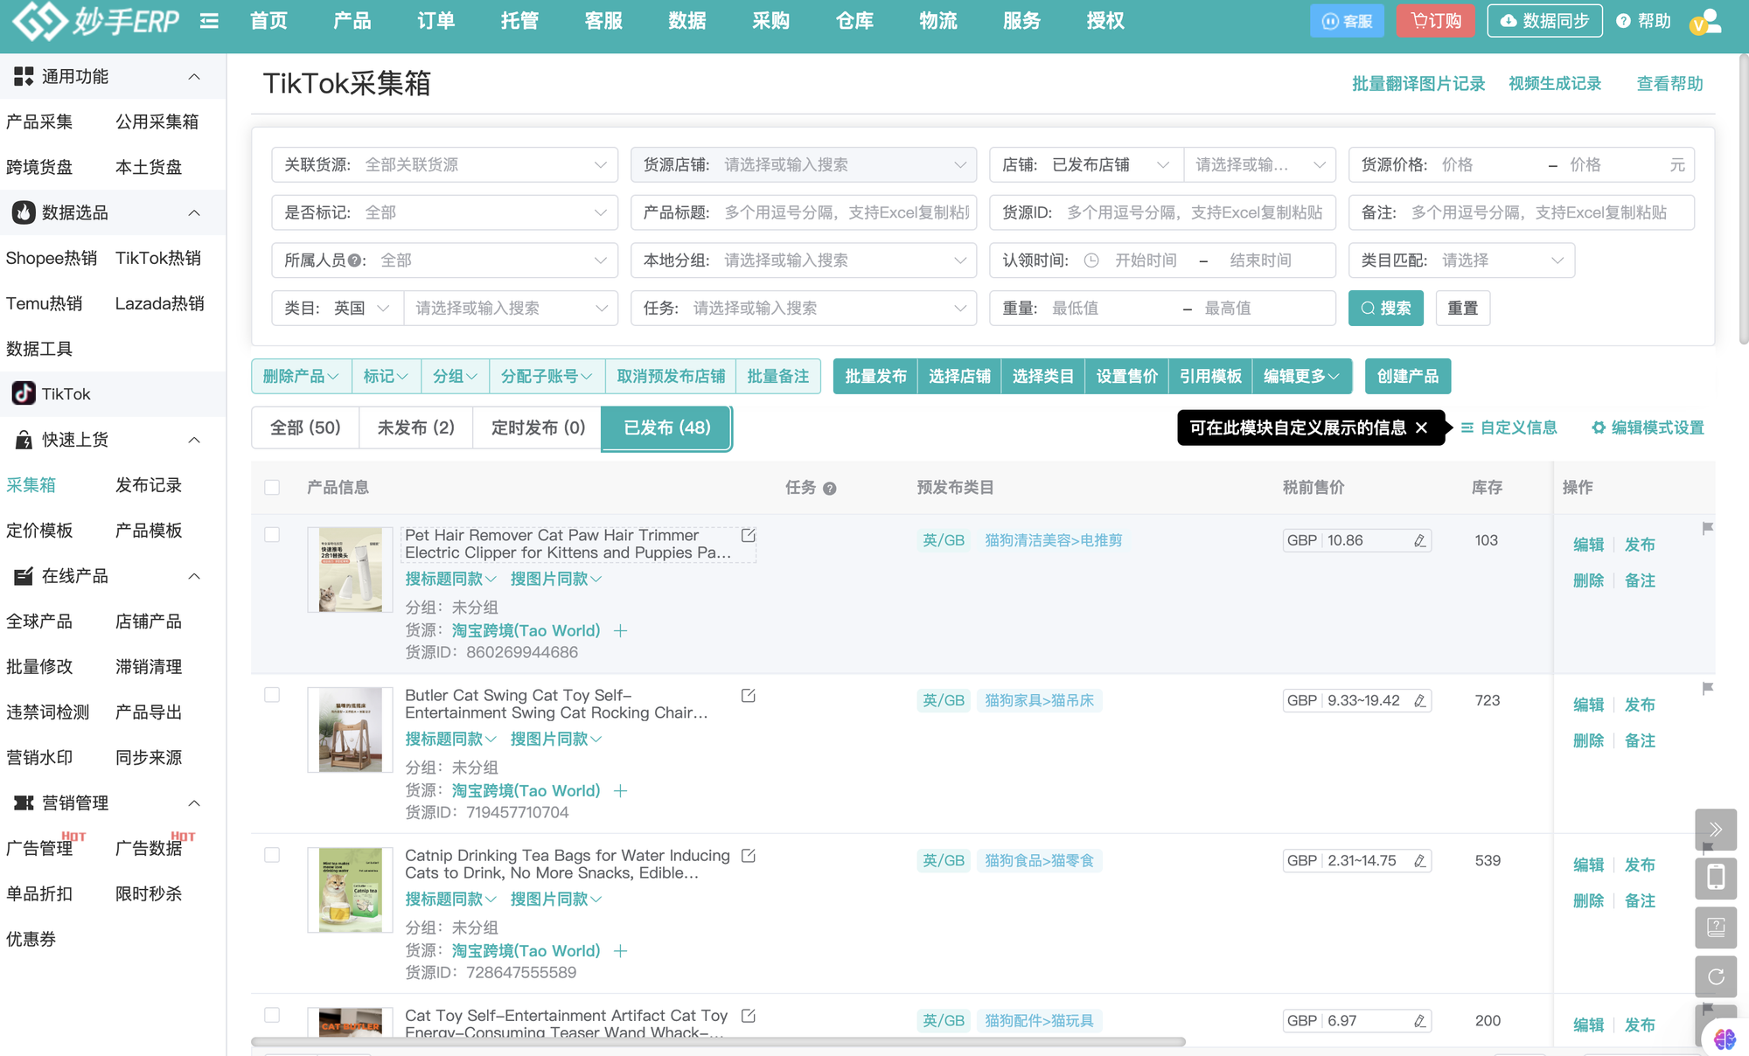Click the floating mobile phone icon
The height and width of the screenshot is (1056, 1749).
coord(1716,878)
